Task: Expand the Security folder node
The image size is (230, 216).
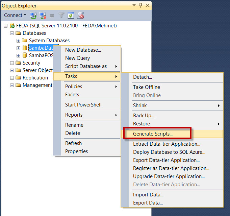Action: 12,63
